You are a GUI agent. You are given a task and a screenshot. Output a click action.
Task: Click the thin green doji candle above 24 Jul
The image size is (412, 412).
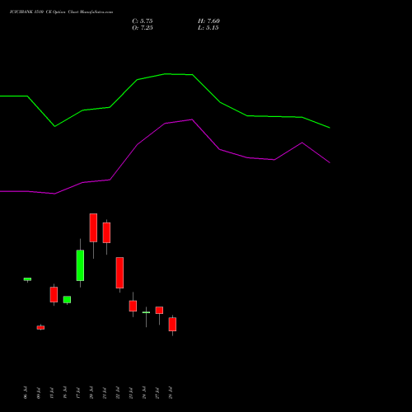coord(146,312)
